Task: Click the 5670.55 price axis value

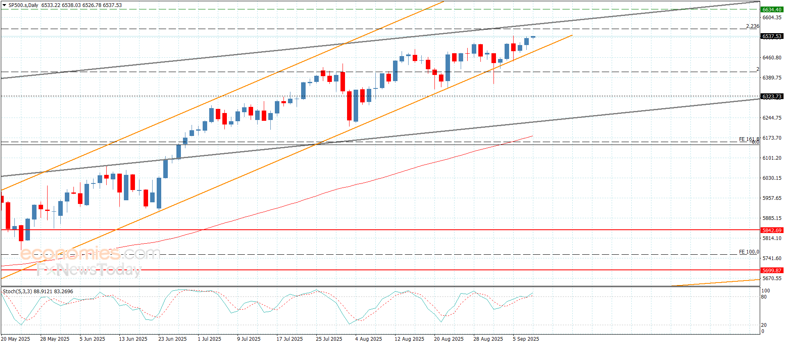Action: [772, 278]
